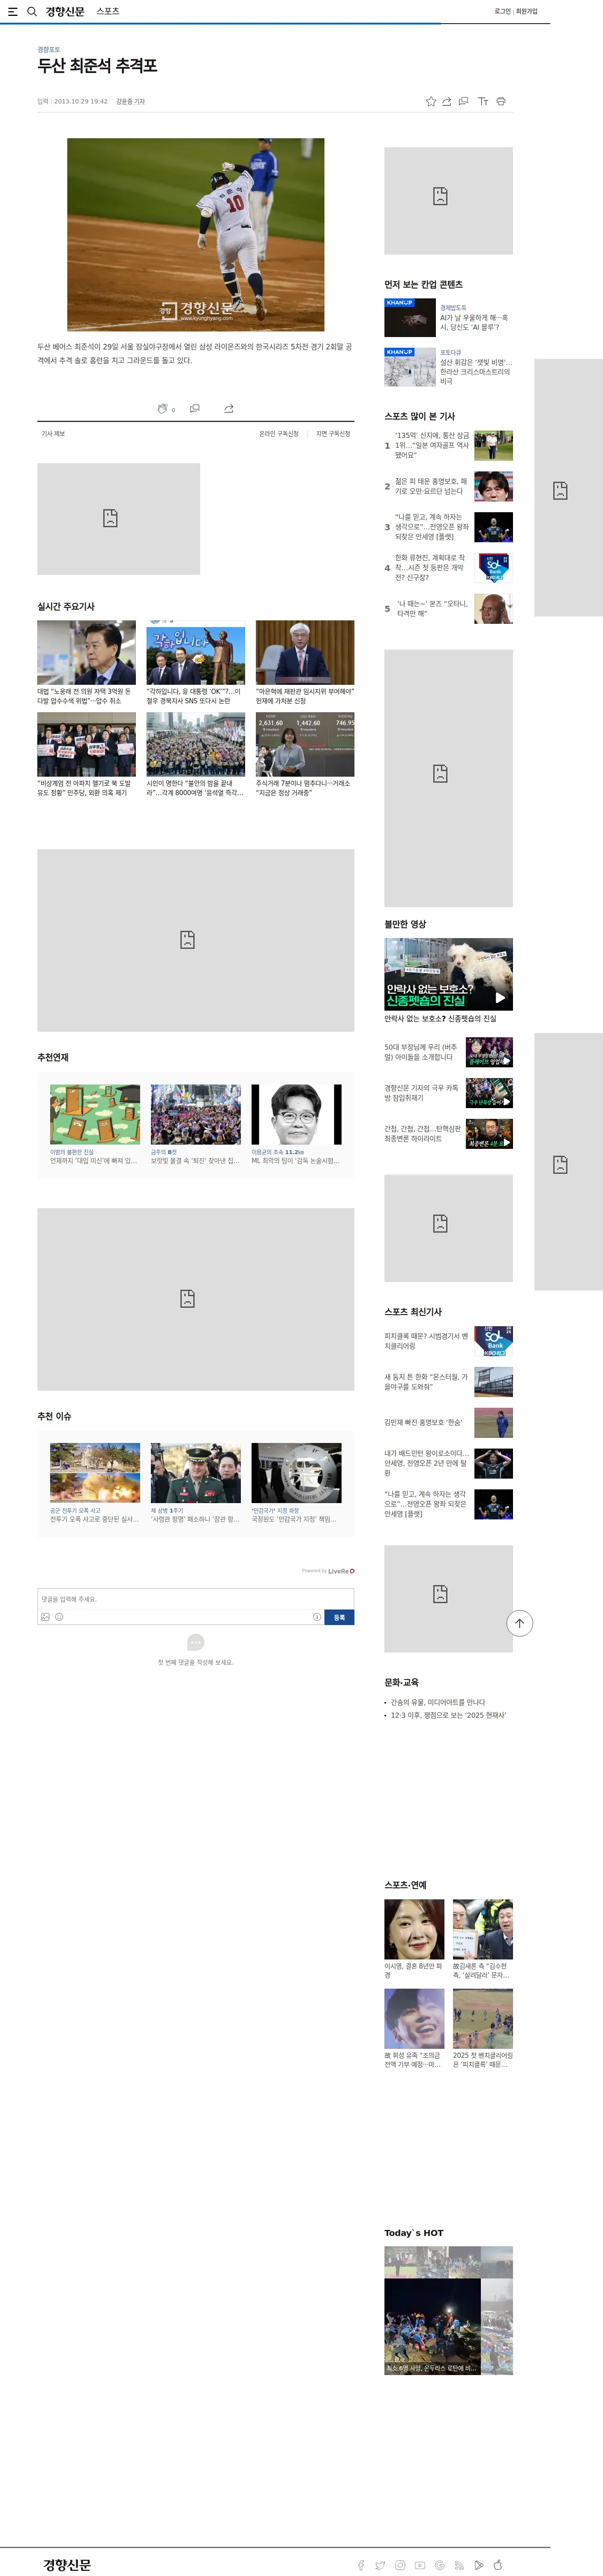Go to 경향신문 home logo at top

pyautogui.click(x=65, y=11)
